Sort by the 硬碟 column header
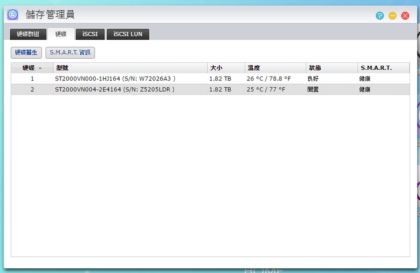Image resolution: width=420 pixels, height=273 pixels. pos(32,68)
